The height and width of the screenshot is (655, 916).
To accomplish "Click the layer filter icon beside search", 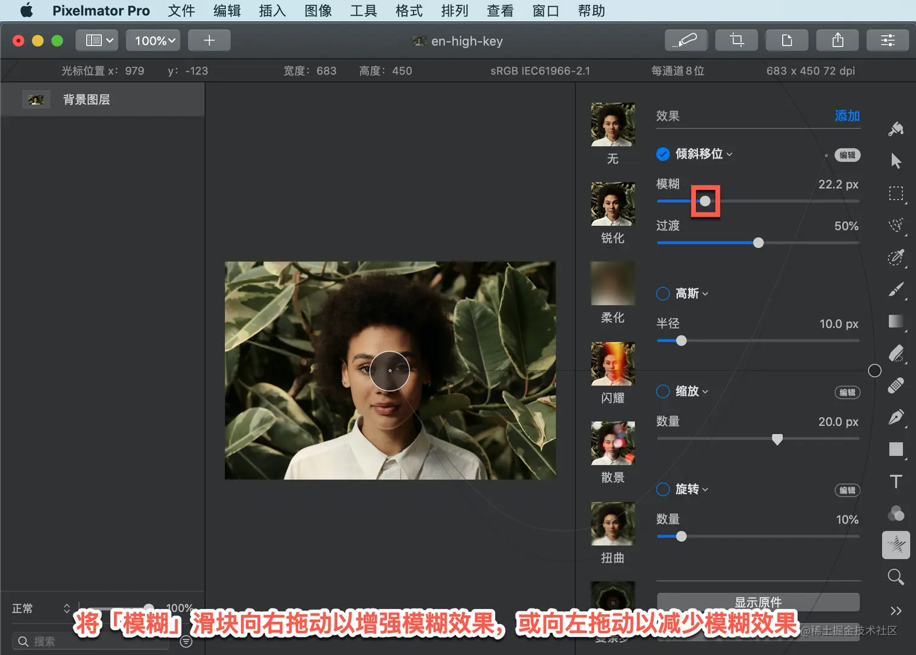I will (187, 642).
